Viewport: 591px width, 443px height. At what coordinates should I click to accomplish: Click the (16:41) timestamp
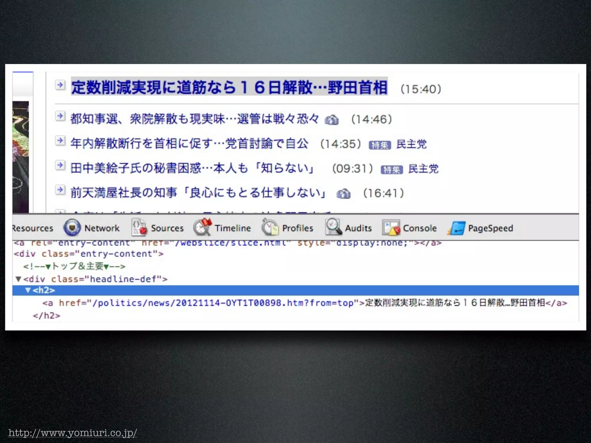(384, 193)
